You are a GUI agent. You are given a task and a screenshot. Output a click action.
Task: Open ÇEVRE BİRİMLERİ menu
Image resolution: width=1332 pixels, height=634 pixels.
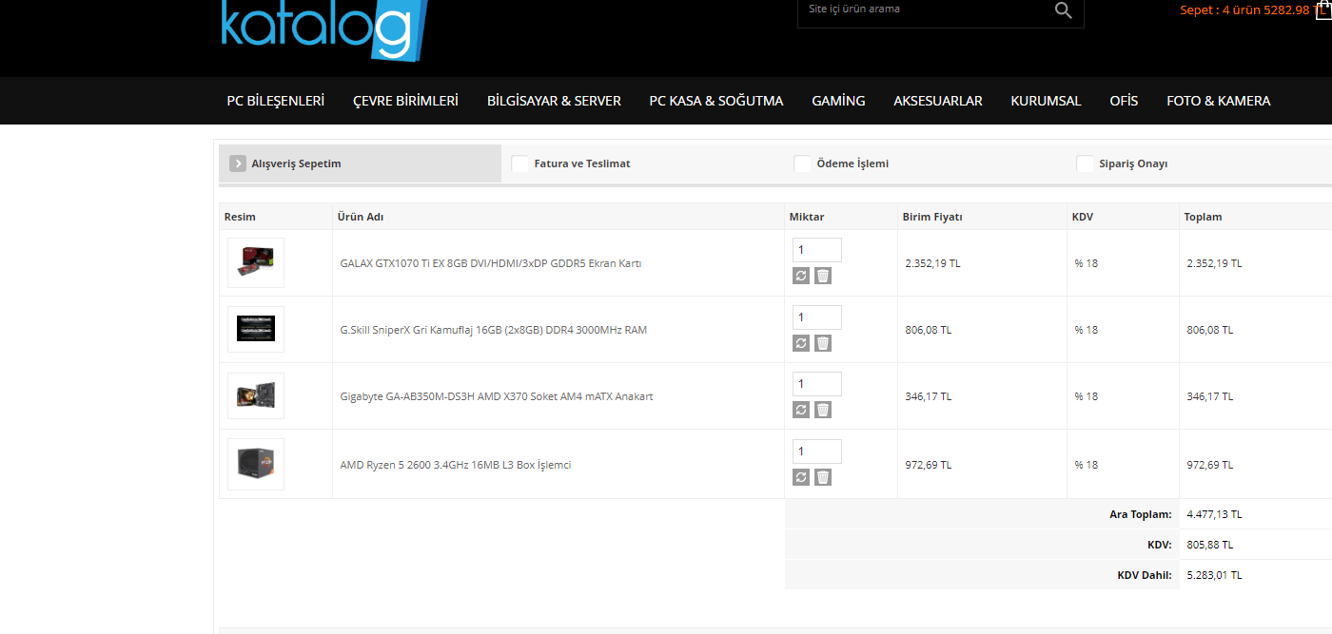405,101
